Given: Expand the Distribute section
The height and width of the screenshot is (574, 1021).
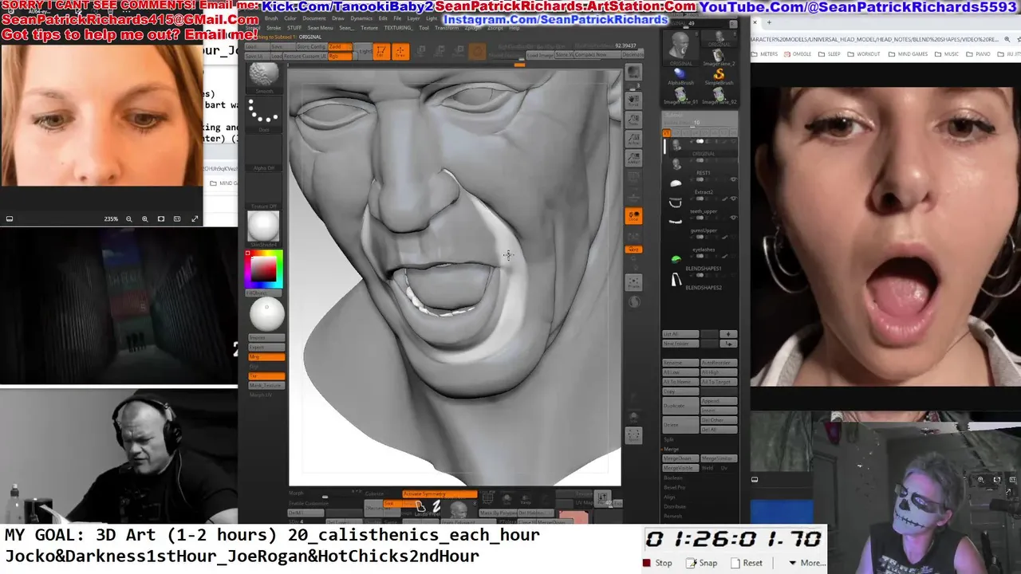Looking at the screenshot, I should [675, 506].
